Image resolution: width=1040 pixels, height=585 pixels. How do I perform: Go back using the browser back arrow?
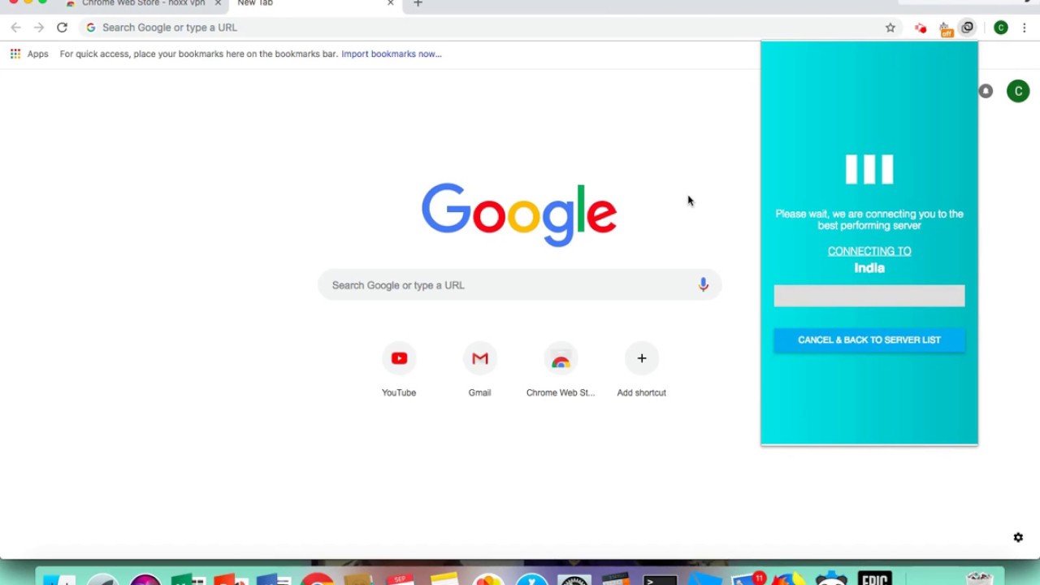click(16, 28)
